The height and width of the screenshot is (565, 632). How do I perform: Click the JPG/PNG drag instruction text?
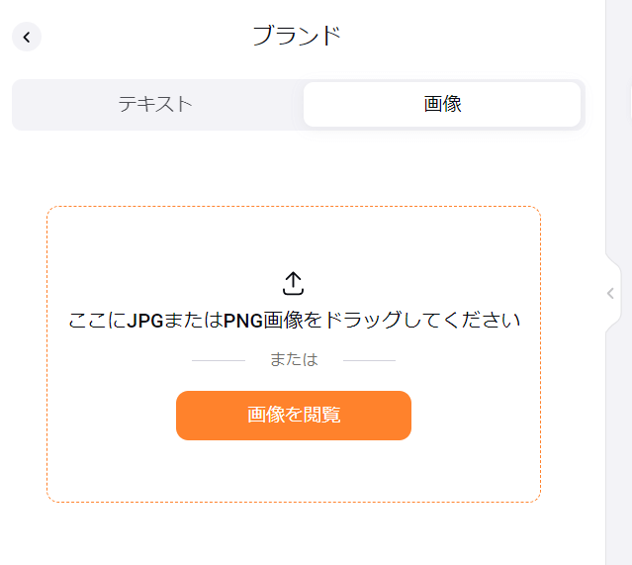tap(294, 321)
